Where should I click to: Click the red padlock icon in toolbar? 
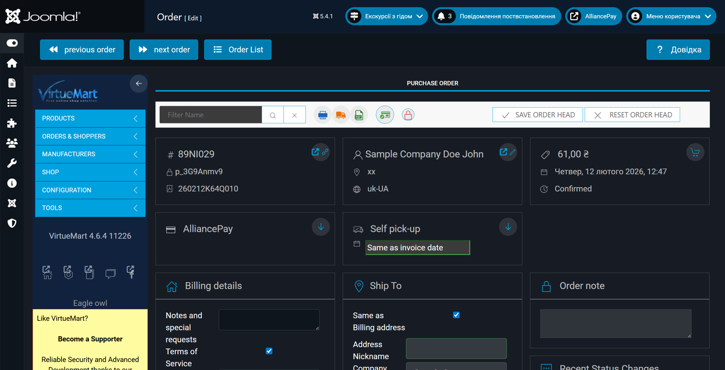[x=408, y=115]
